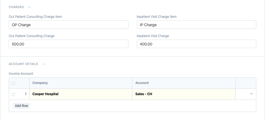Open the row 1 edit dropdown arrow

(x=251, y=94)
